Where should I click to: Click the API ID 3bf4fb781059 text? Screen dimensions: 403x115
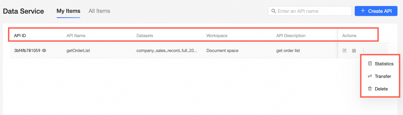click(x=27, y=51)
